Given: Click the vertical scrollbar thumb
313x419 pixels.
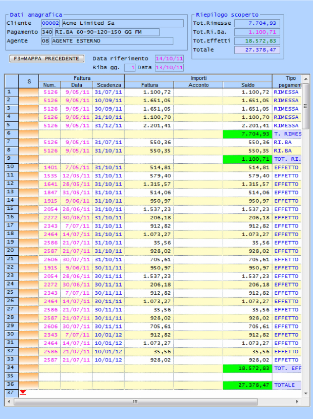Looking at the screenshot, I should [x=306, y=106].
